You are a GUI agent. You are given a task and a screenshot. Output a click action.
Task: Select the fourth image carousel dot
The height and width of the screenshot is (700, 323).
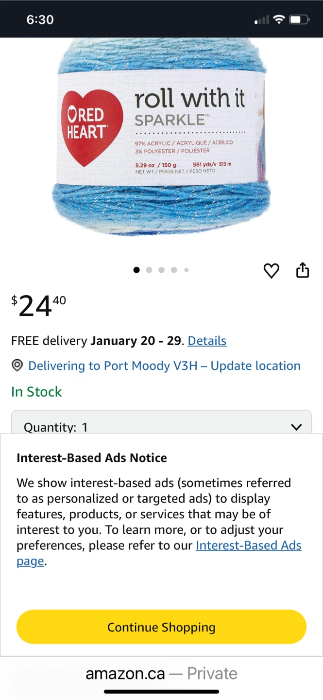[x=174, y=270]
